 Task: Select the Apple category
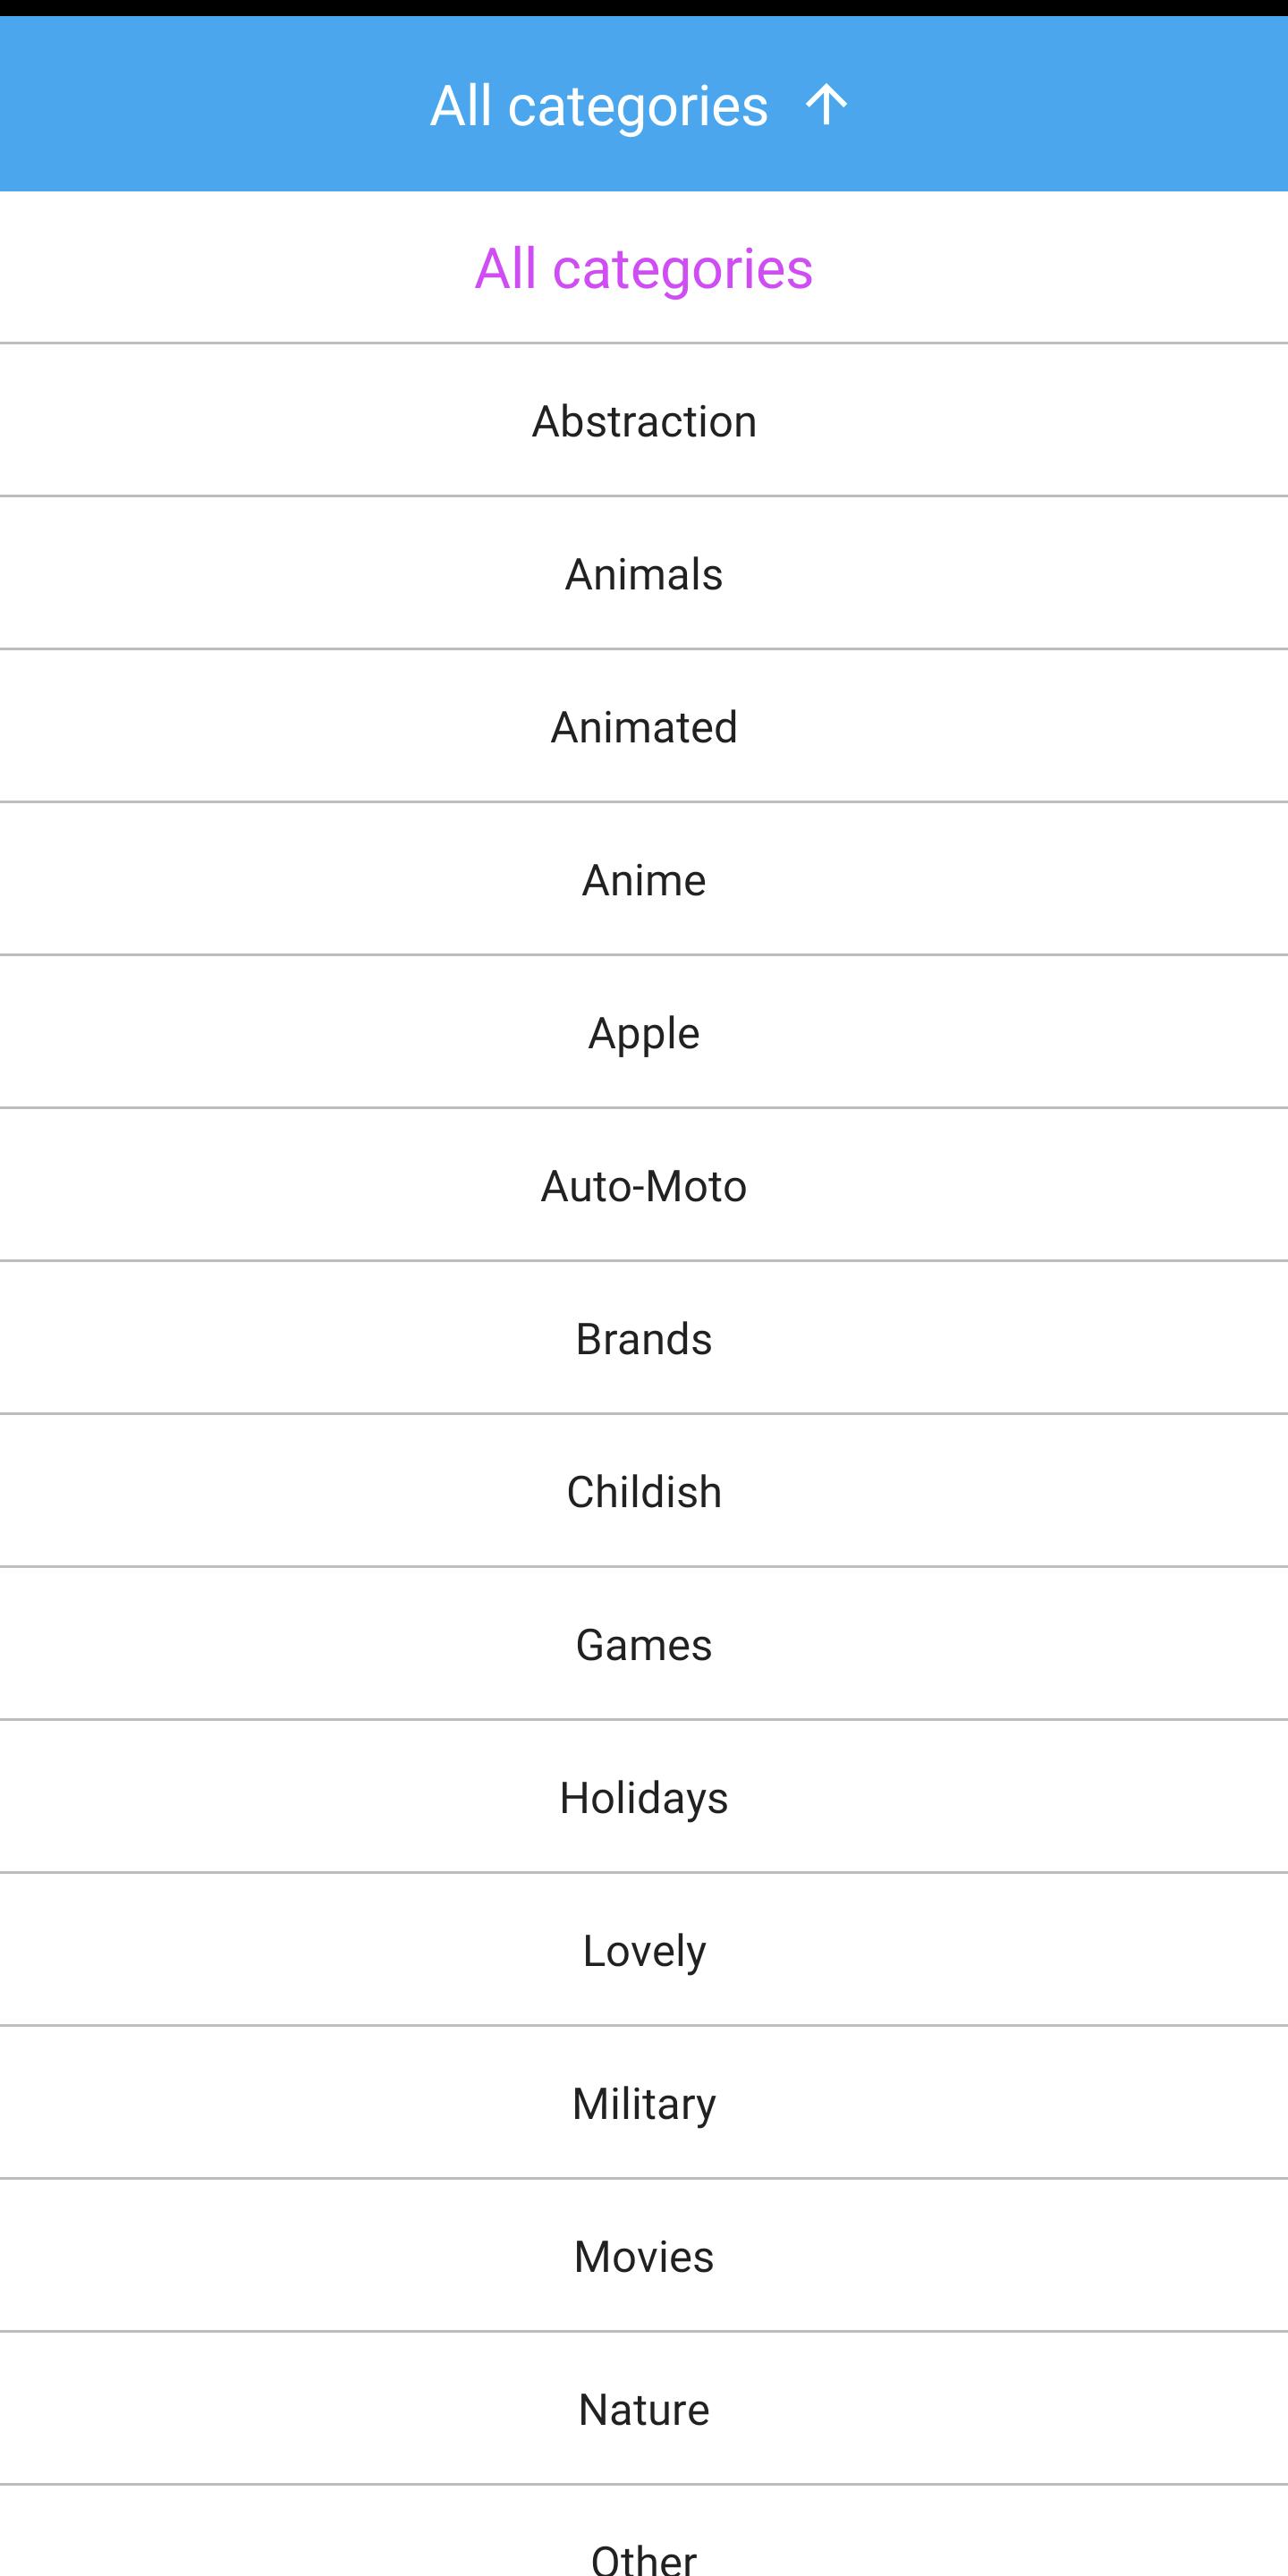(643, 1033)
